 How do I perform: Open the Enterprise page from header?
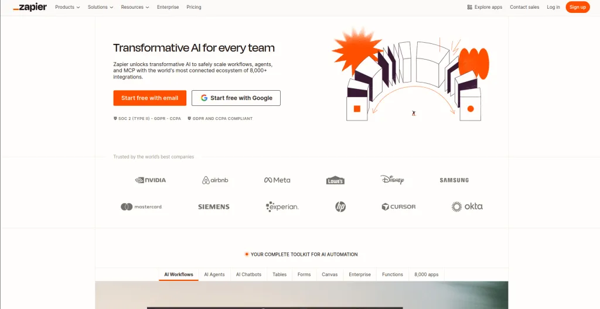(x=168, y=7)
